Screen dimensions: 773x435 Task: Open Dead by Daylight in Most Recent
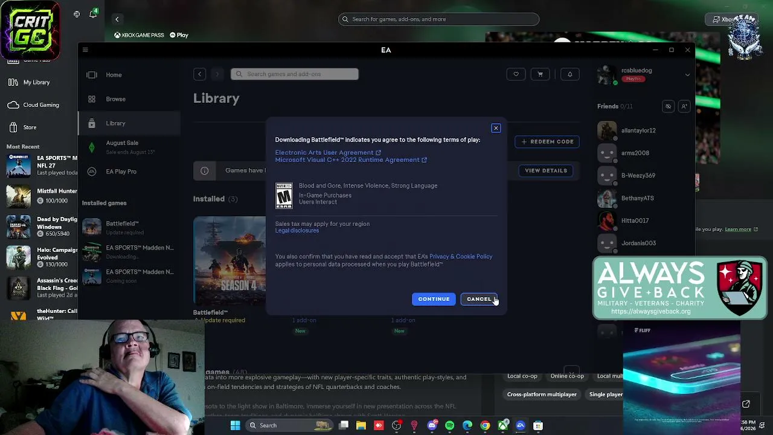pos(41,227)
